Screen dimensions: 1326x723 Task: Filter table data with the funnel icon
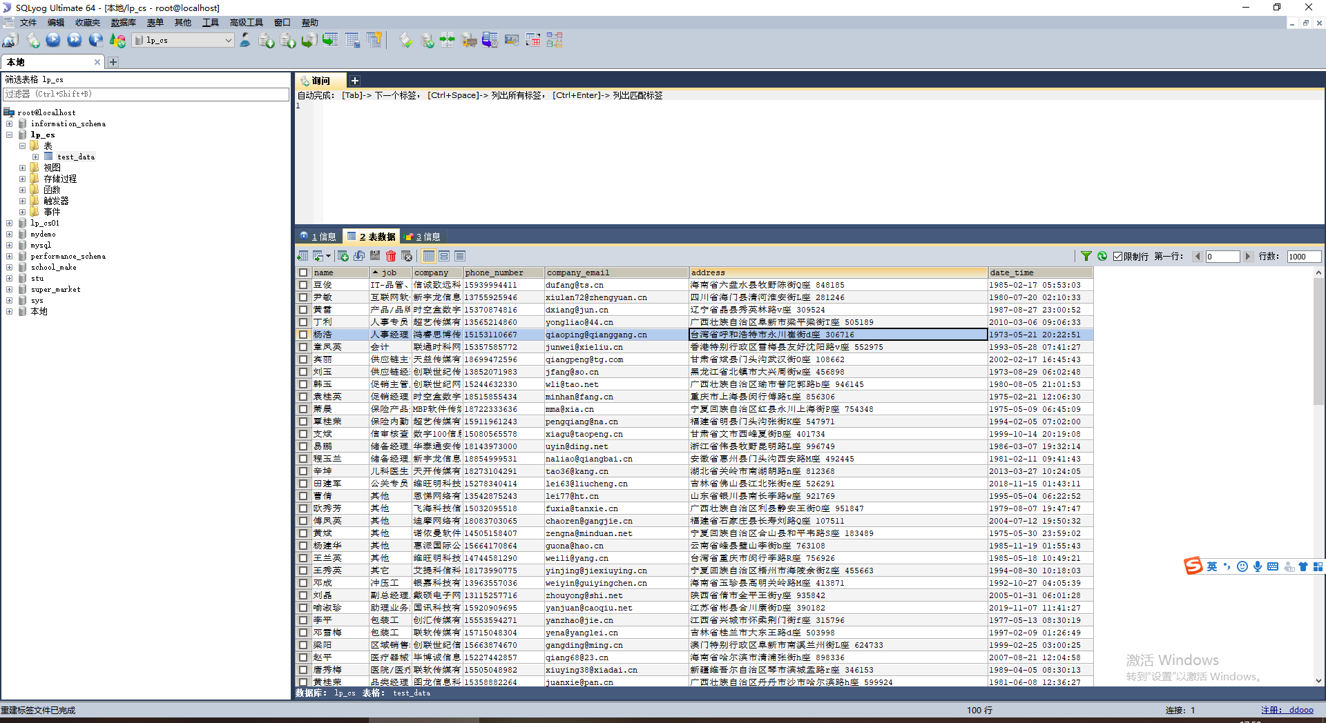[1086, 256]
